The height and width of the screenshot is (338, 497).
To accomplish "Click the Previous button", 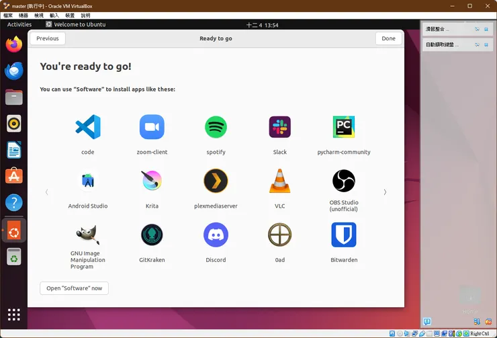I will pos(48,38).
